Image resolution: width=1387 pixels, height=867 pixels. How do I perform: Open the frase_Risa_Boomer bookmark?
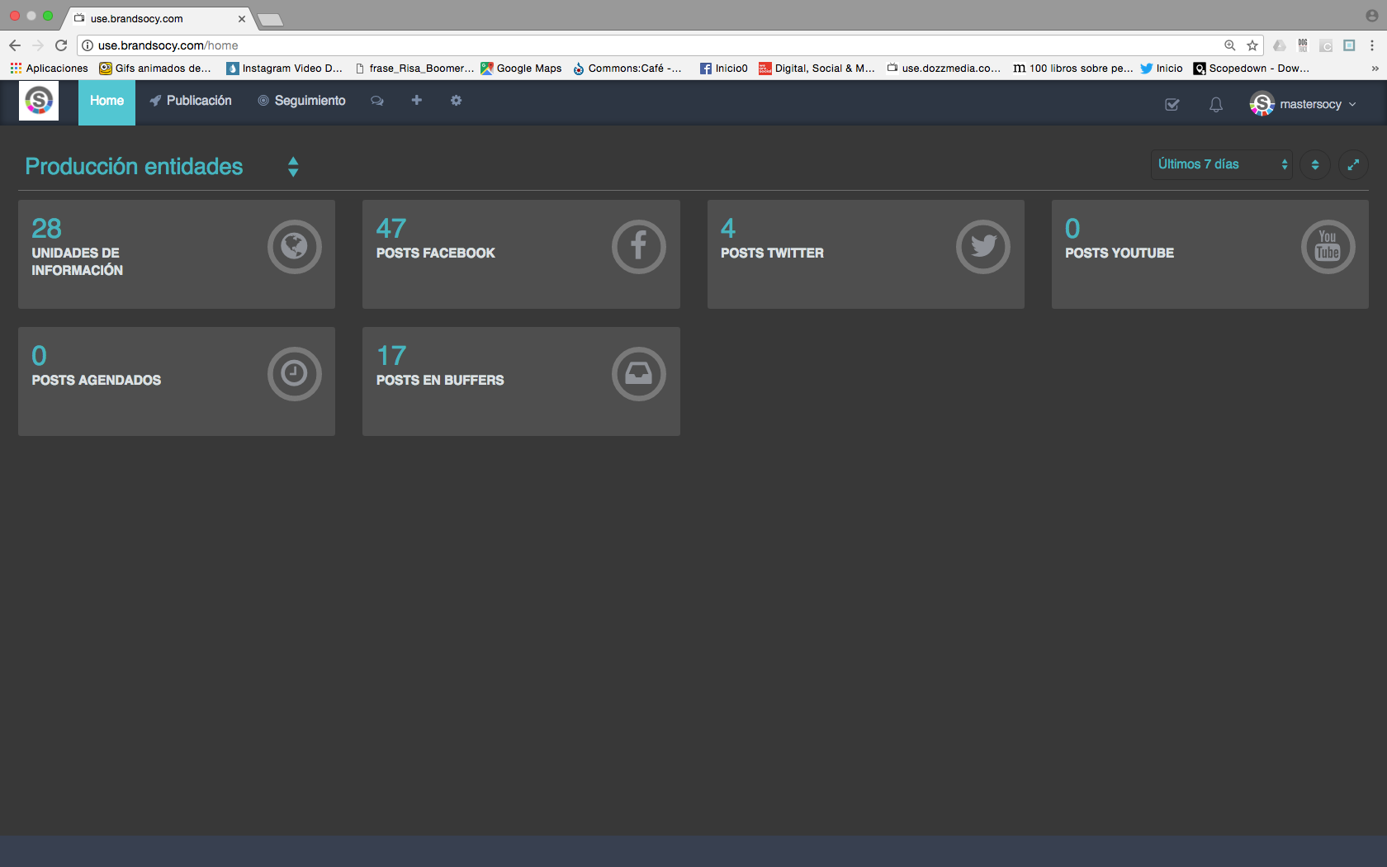[414, 69]
